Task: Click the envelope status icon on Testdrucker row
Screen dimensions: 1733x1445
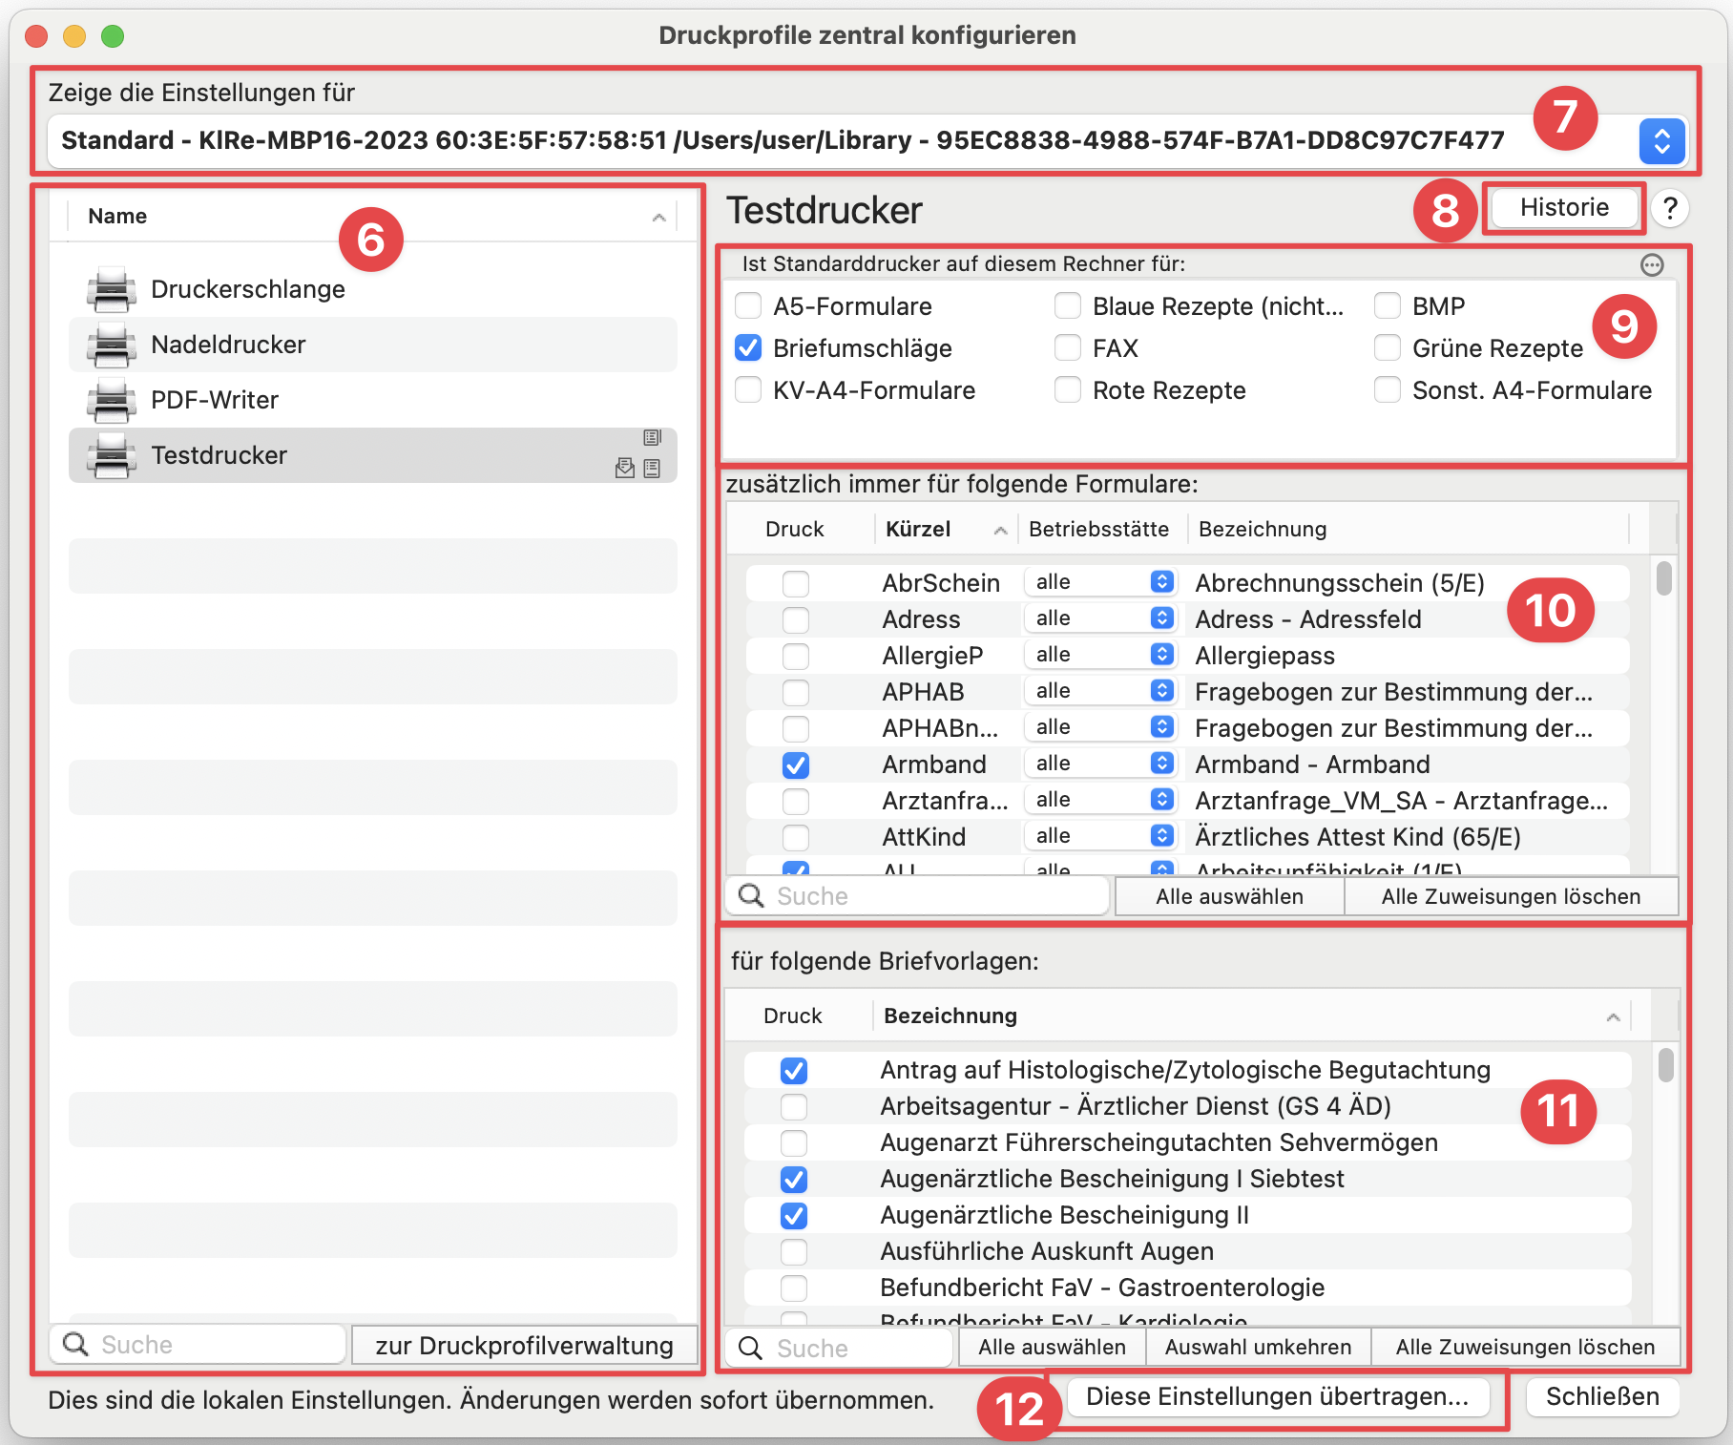Action: [x=625, y=468]
